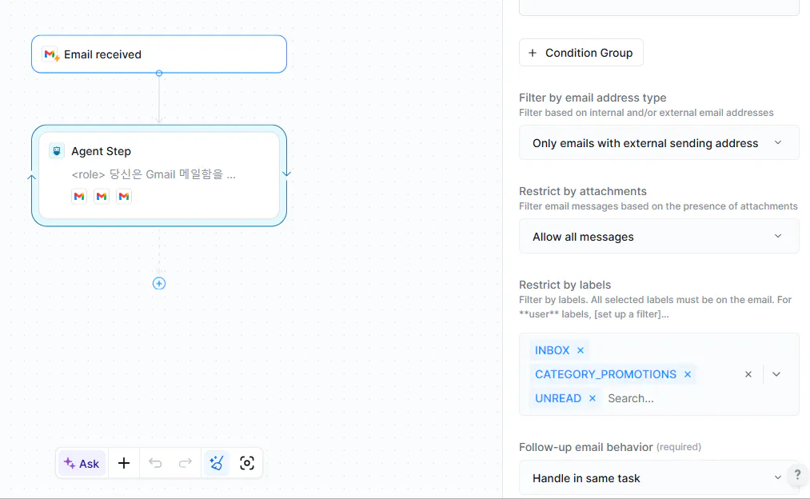Open help via the question mark icon
The height and width of the screenshot is (499, 810).
click(797, 475)
